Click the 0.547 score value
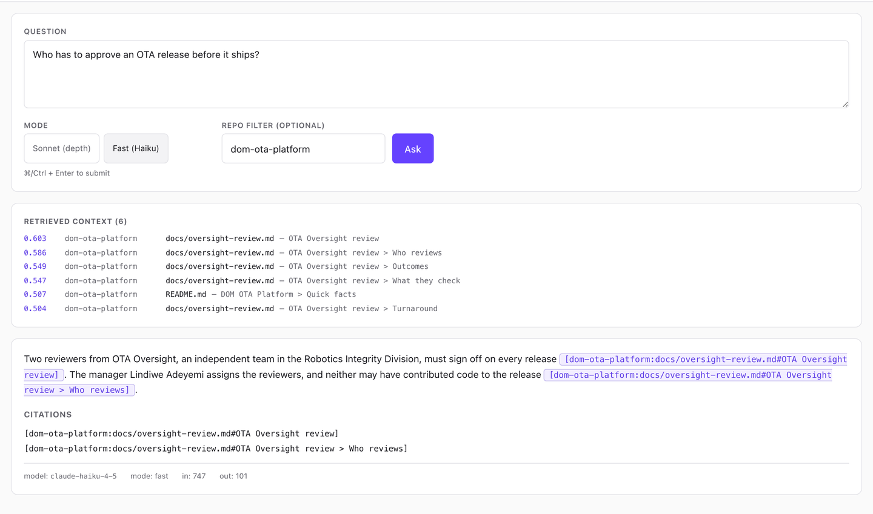This screenshot has height=514, width=873. [x=35, y=280]
